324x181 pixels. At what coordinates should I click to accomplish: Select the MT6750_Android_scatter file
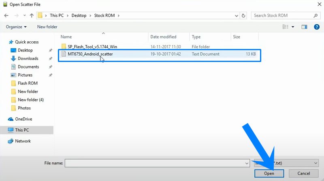tap(159, 54)
